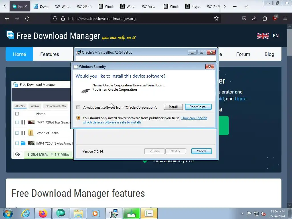Screen dimensions: 292x219
Task: Click the Top Gear video thumbnail
Action: [x=31, y=122]
